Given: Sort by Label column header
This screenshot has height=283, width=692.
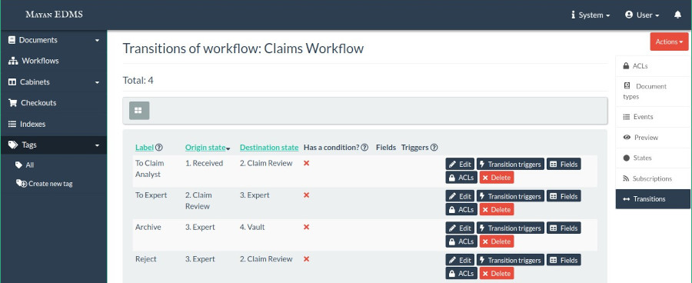Looking at the screenshot, I should (x=145, y=148).
